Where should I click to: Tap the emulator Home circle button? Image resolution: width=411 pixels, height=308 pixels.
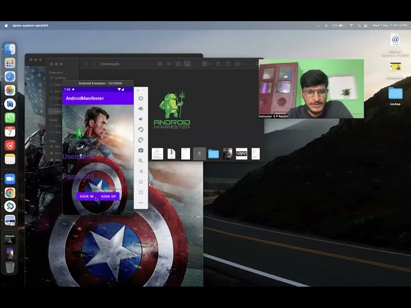(x=141, y=182)
